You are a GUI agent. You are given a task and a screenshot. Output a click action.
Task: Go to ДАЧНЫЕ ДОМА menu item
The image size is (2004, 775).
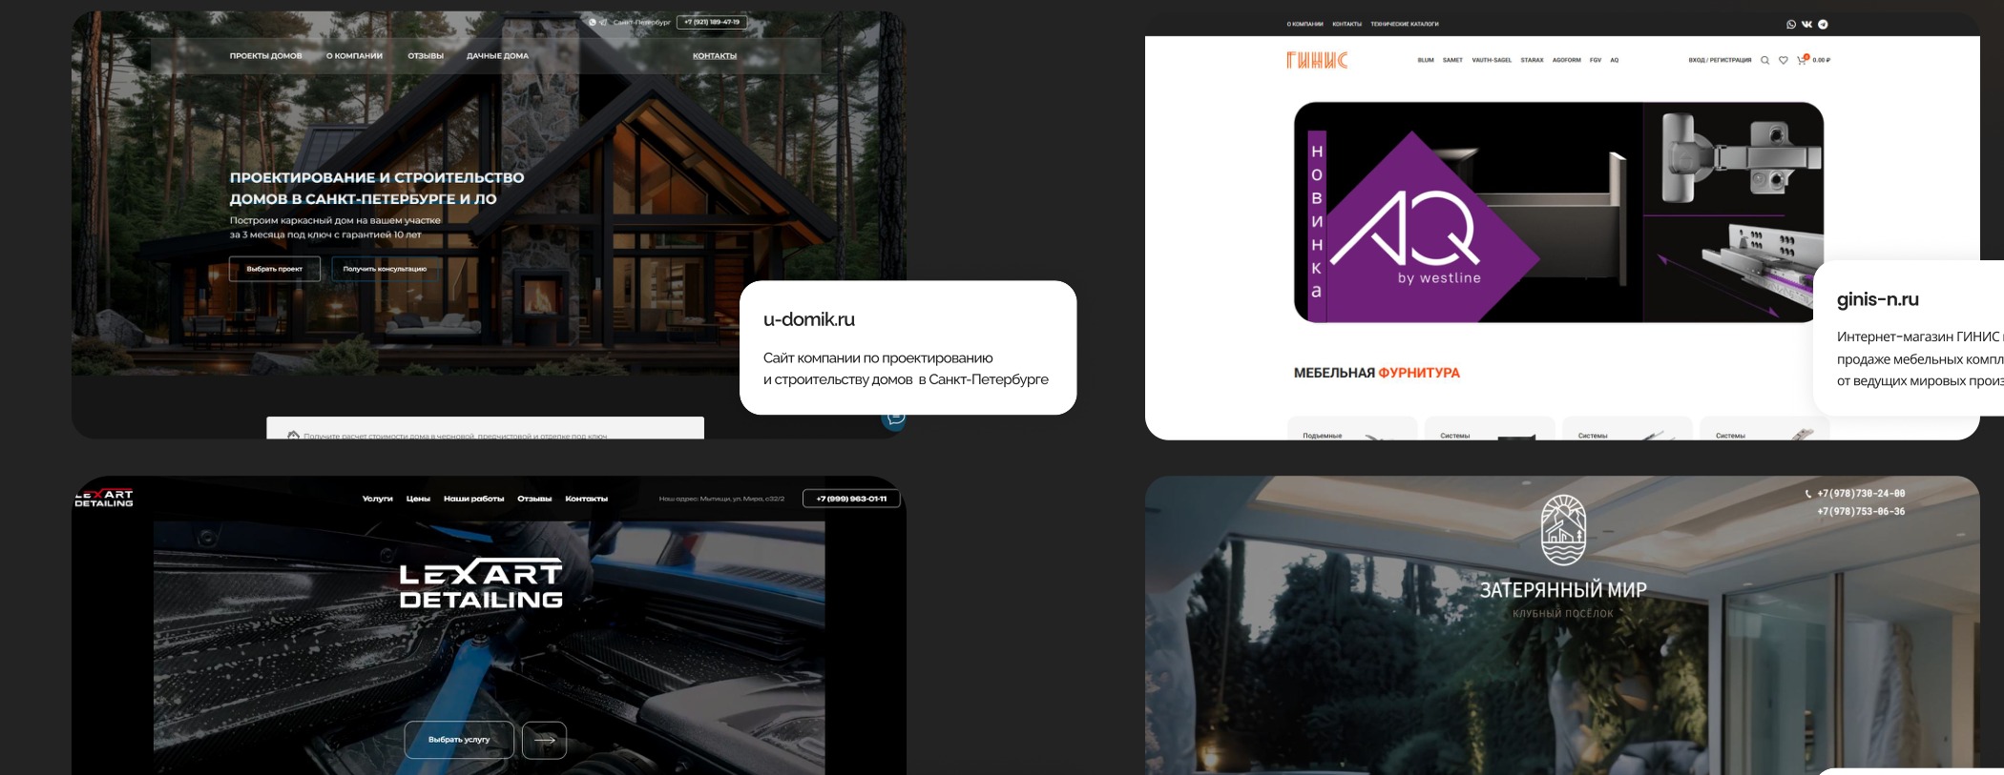[x=497, y=56]
